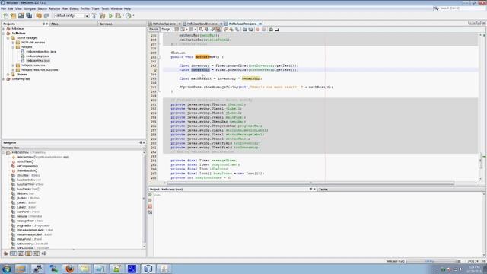The height and width of the screenshot is (274, 487).
Task: Switch to HelloJazzAboutBox.java editor tab
Action: 202,24
